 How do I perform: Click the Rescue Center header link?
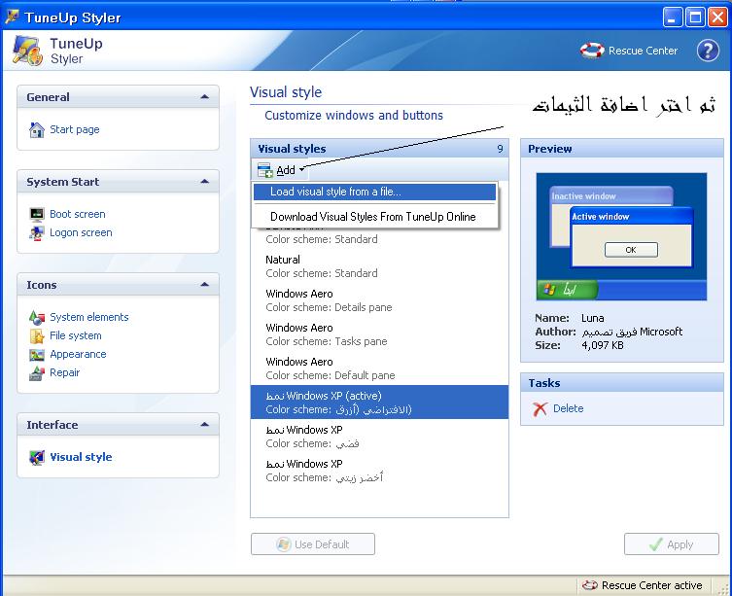(643, 51)
